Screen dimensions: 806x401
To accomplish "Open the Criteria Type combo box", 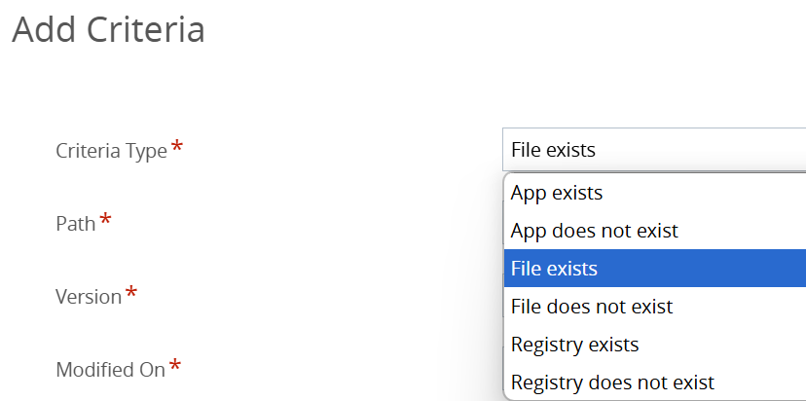I will (653, 150).
